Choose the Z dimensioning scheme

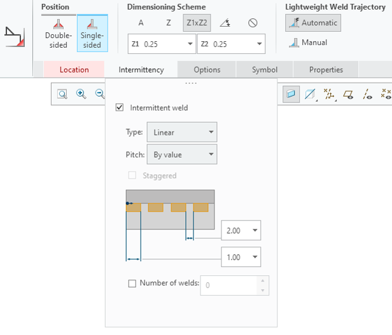coord(169,23)
